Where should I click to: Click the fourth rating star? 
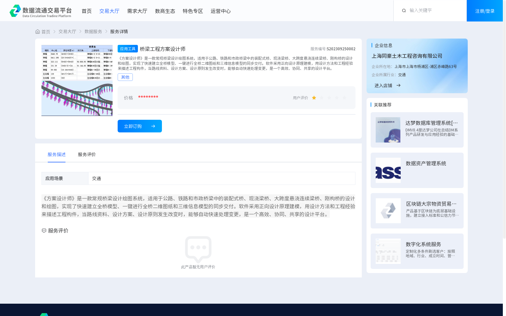(x=337, y=98)
